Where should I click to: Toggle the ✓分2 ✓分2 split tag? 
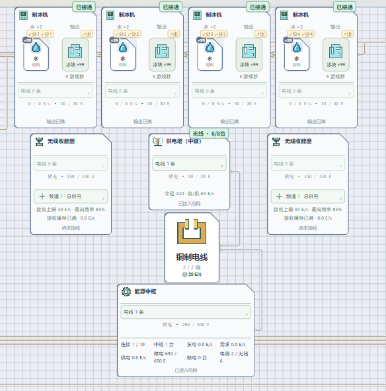[127, 34]
